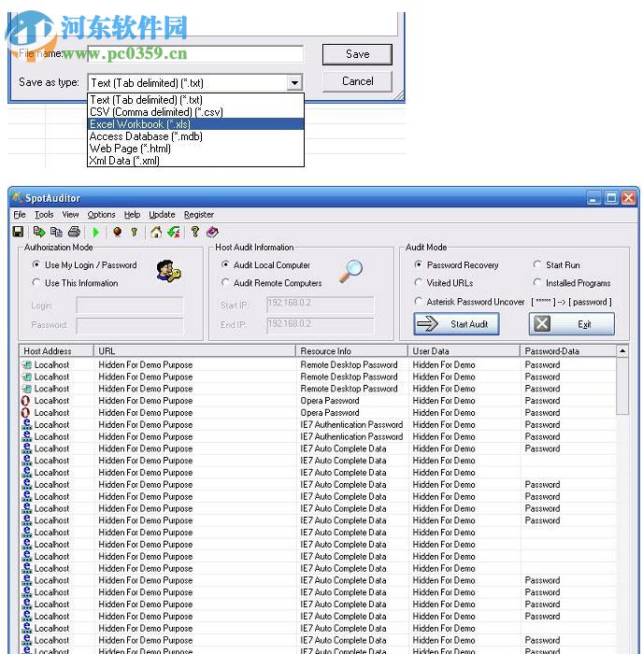Click the red ball toolbar icon
Image resolution: width=643 pixels, height=654 pixels.
click(117, 232)
